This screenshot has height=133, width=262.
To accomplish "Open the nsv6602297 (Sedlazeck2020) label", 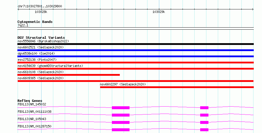I will tap(123, 84).
